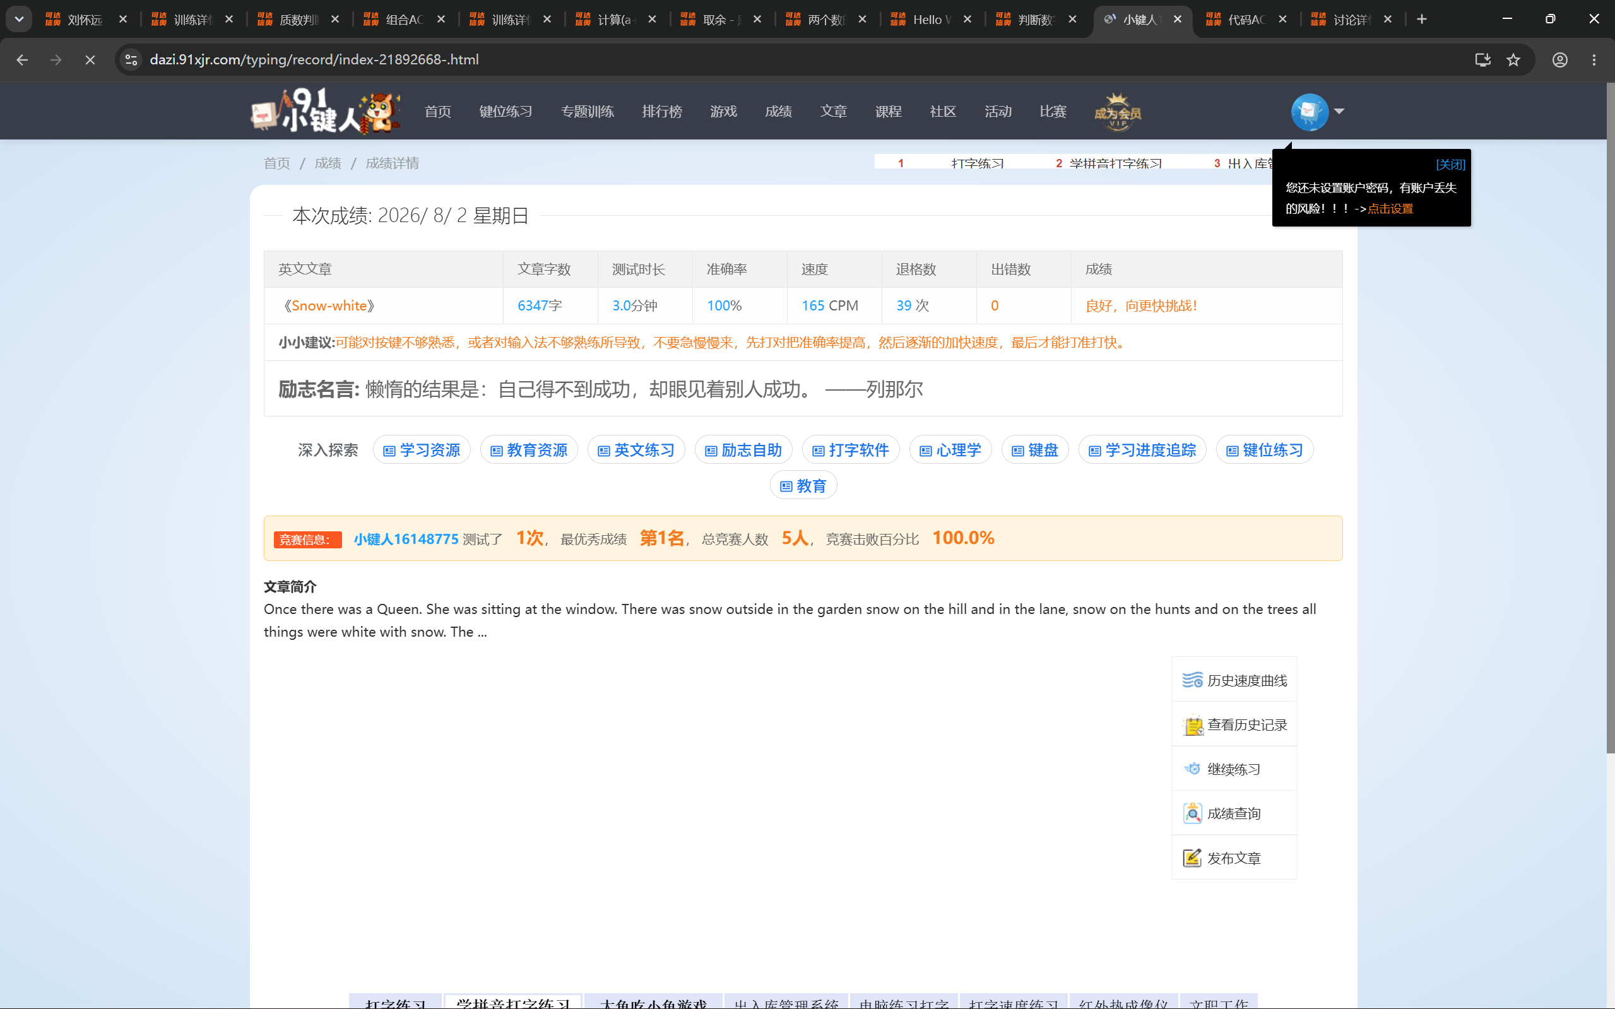This screenshot has width=1615, height=1009.
Task: Click the 励志自助 explore tag
Action: pos(743,450)
